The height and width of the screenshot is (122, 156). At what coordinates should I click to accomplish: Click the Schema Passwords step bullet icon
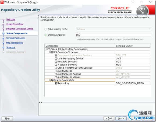3,38
